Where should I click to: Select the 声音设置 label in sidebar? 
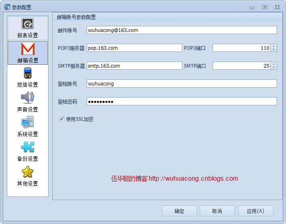tap(28, 109)
